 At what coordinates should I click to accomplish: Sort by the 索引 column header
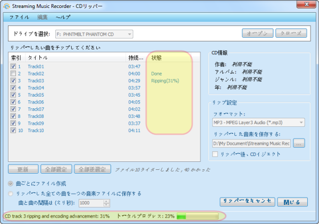[x=16, y=58]
